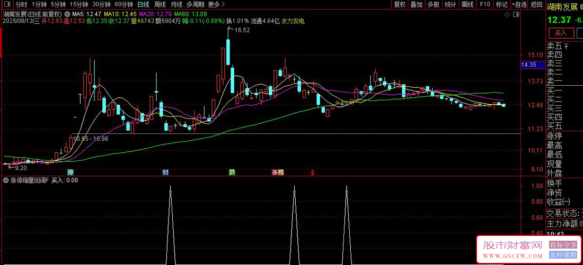
Task: Click the 9.20 low price label
Action: tap(21, 168)
